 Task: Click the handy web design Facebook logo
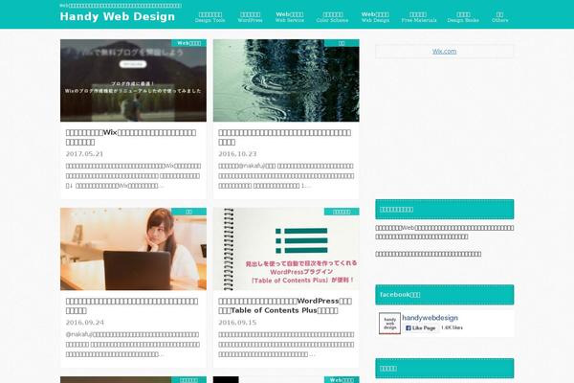pyautogui.click(x=390, y=324)
